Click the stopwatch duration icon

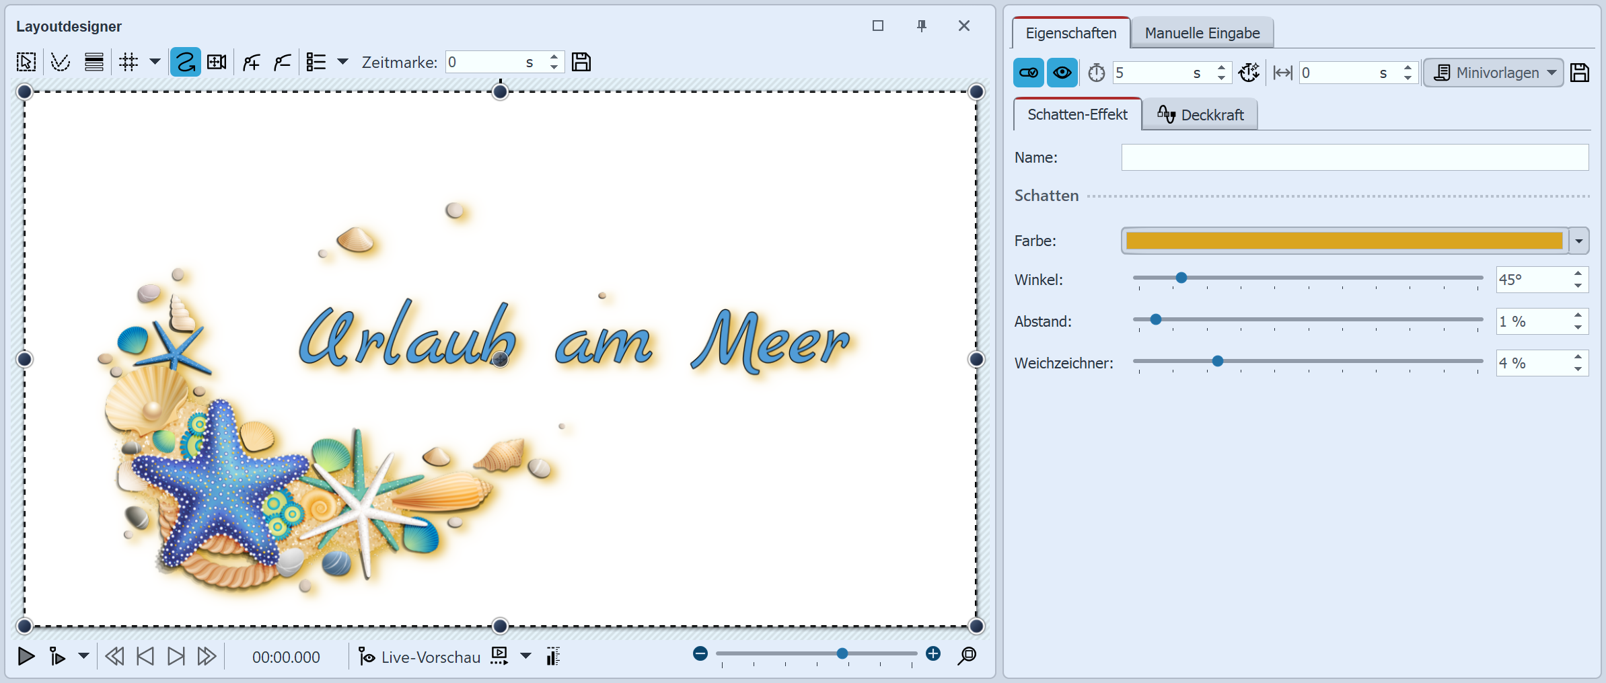(x=1096, y=72)
